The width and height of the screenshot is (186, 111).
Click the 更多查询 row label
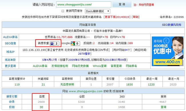[x=10, y=66]
